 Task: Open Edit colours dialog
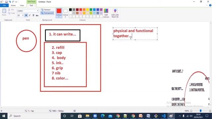pos(106,13)
